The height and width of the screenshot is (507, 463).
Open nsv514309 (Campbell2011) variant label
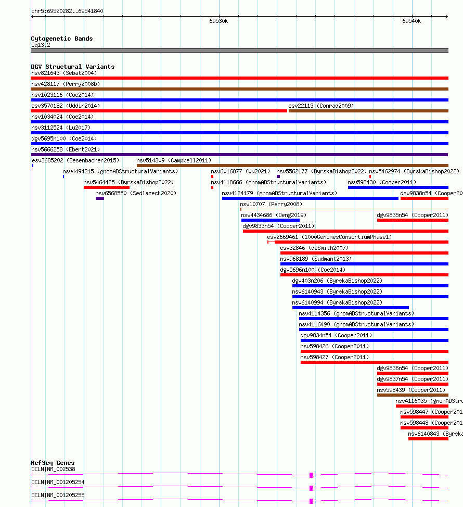click(x=174, y=161)
